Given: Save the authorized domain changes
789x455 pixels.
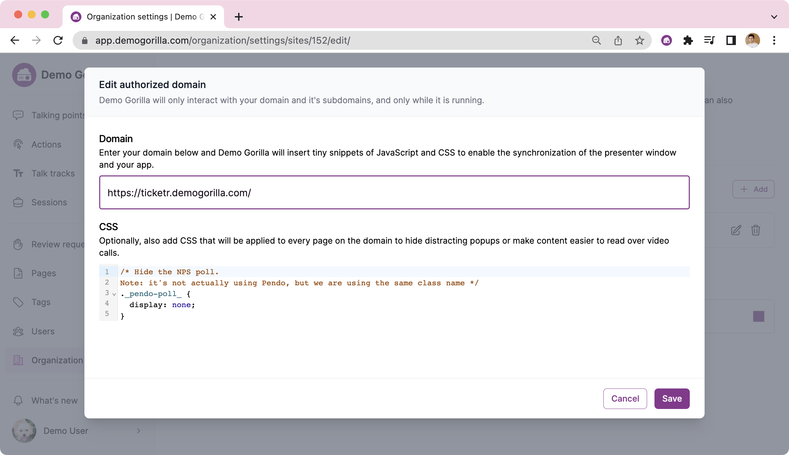Looking at the screenshot, I should tap(672, 399).
